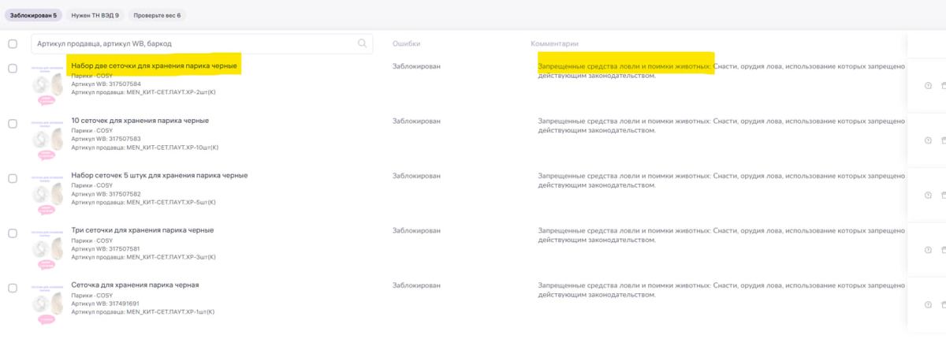Select 'Артикул WB: 317507583' text
946x343 pixels.
pyautogui.click(x=106, y=140)
